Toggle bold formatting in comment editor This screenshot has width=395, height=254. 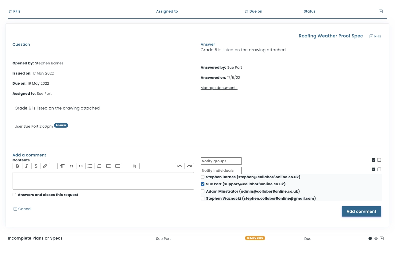pos(17,166)
